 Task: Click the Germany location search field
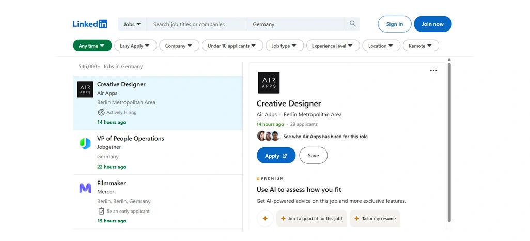(296, 24)
